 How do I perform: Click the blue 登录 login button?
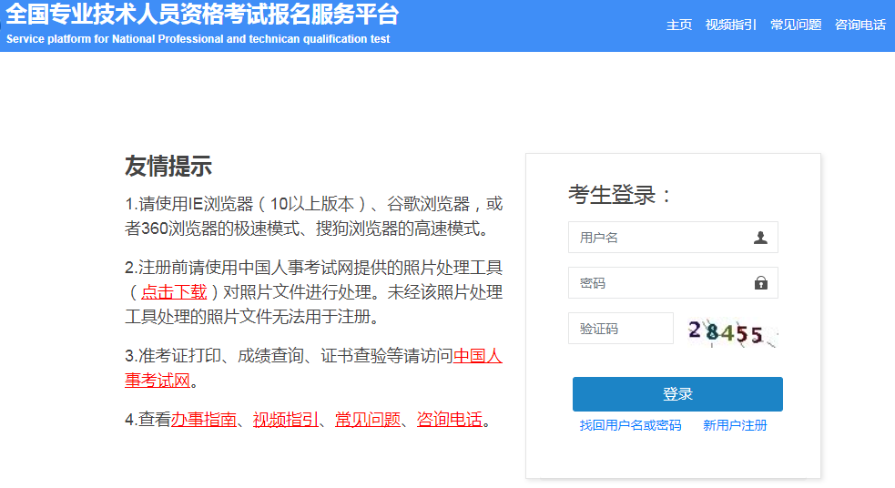(677, 394)
